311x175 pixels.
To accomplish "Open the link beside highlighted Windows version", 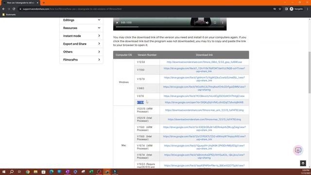I will [x=204, y=103].
